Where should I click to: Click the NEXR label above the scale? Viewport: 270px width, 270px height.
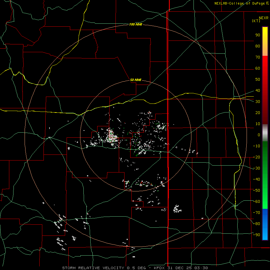(264, 18)
